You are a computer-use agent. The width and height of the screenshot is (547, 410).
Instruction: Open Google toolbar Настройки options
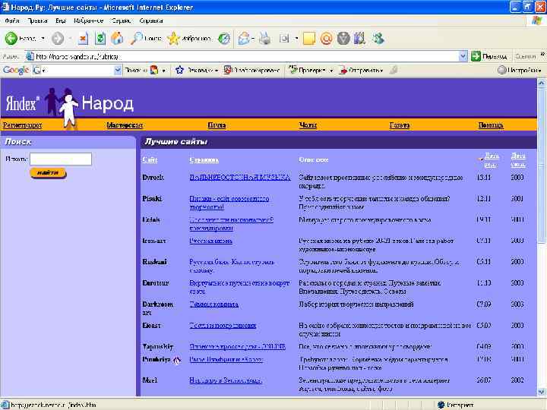(519, 70)
